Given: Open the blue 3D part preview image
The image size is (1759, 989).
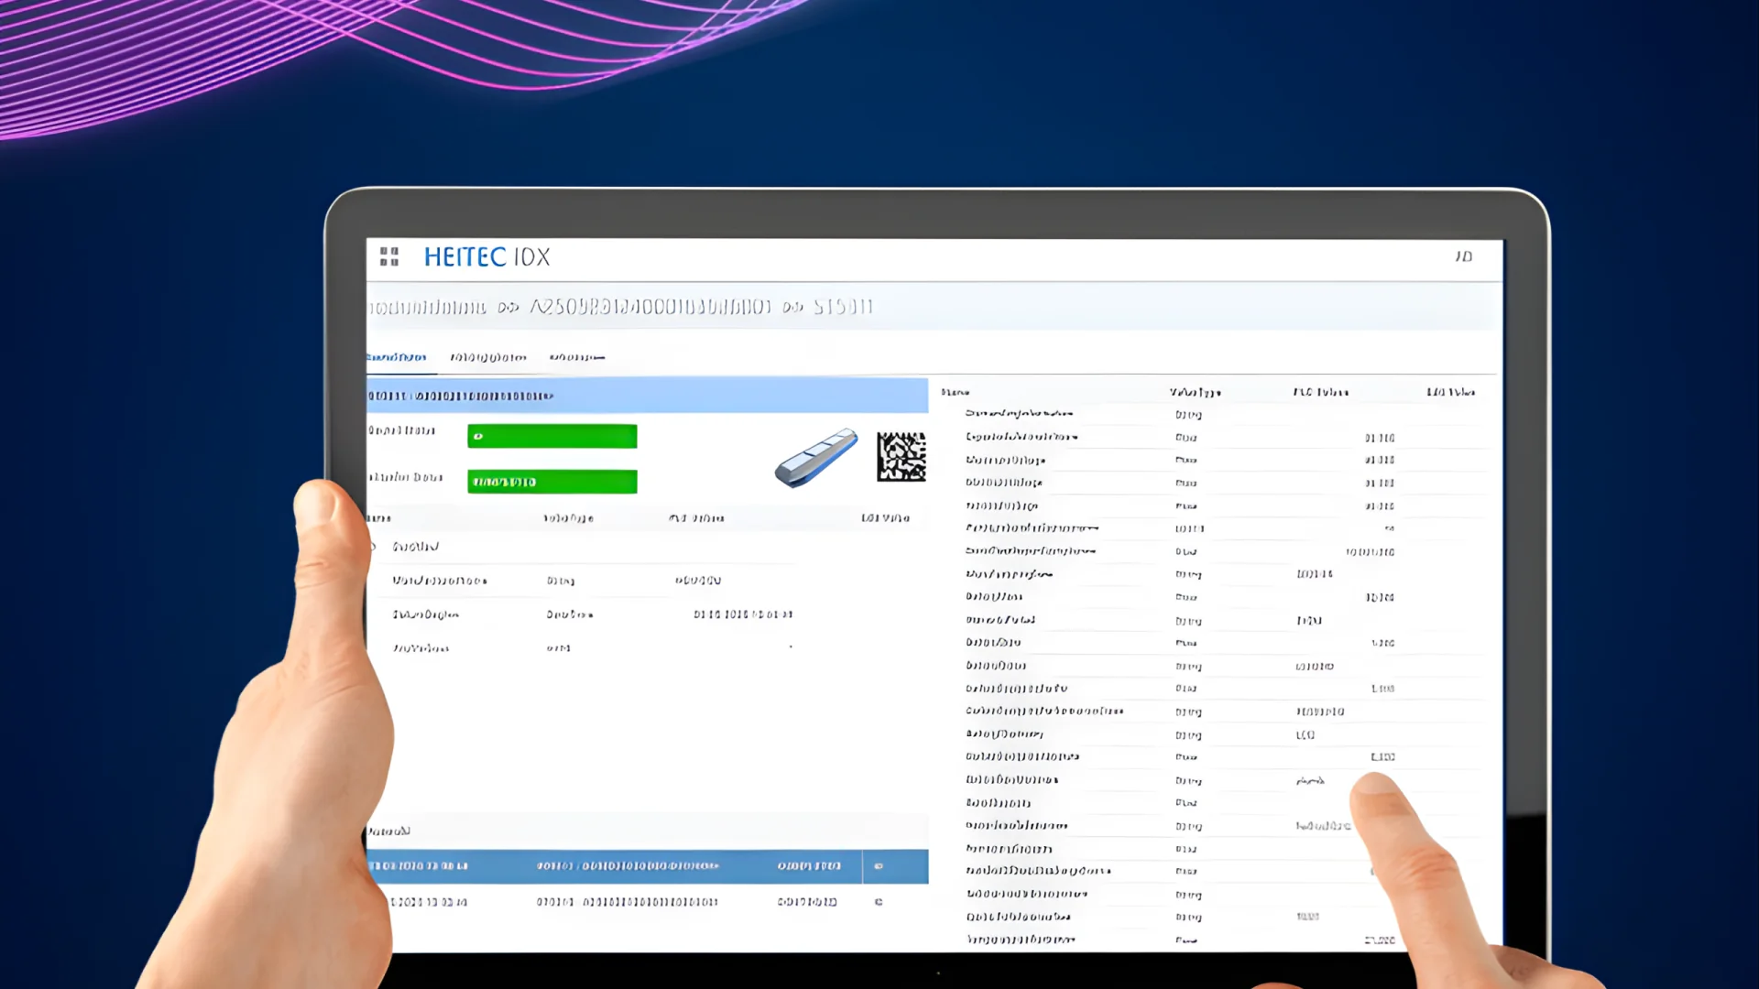Looking at the screenshot, I should pos(815,457).
